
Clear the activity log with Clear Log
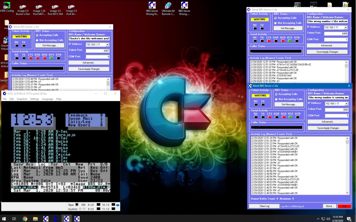[x=264, y=206]
